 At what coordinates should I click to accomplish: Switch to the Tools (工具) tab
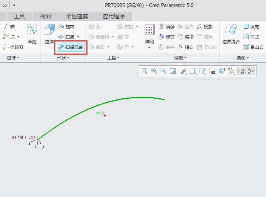click(x=19, y=17)
